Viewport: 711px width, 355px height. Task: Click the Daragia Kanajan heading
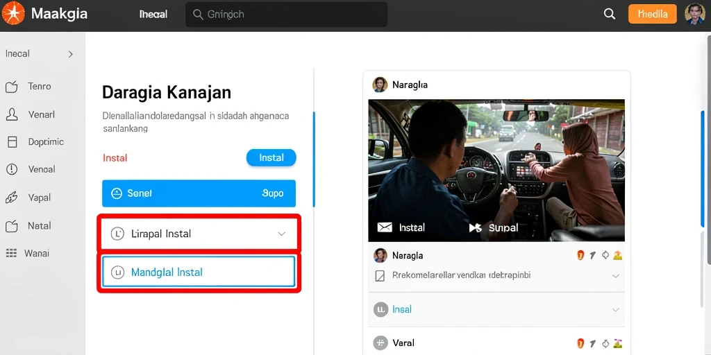(x=167, y=92)
